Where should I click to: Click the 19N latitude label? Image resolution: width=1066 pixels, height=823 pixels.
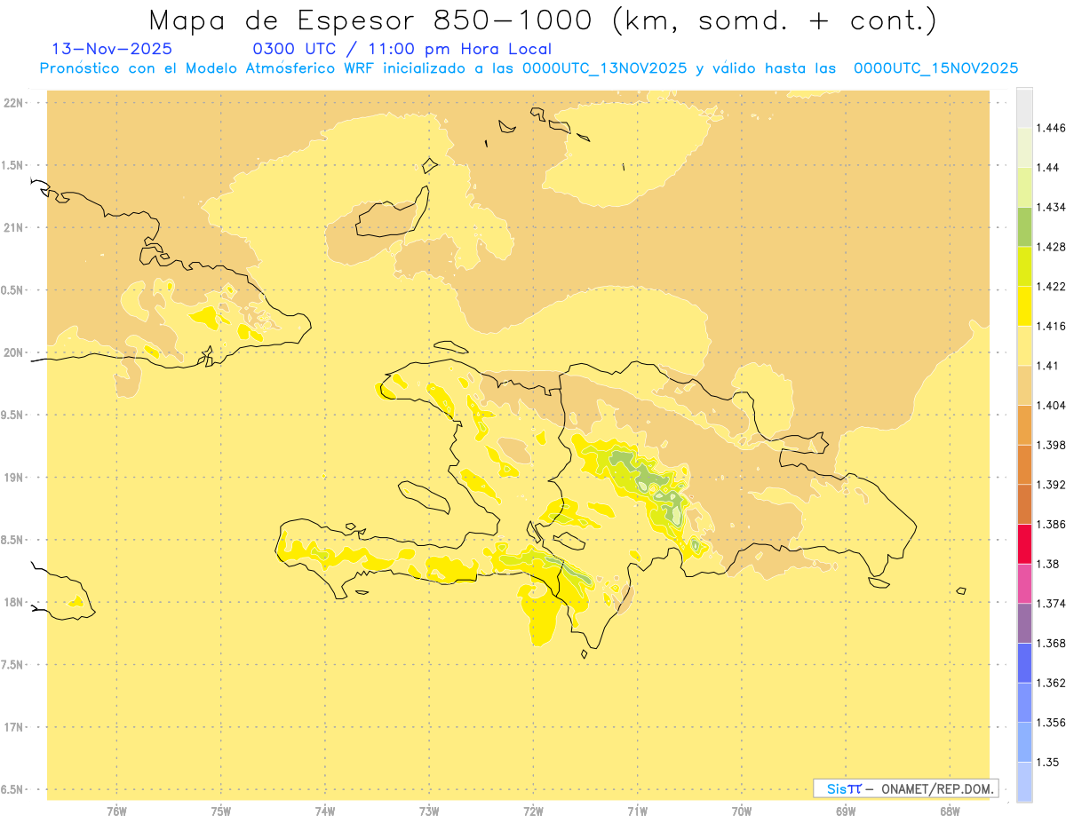pyautogui.click(x=13, y=478)
